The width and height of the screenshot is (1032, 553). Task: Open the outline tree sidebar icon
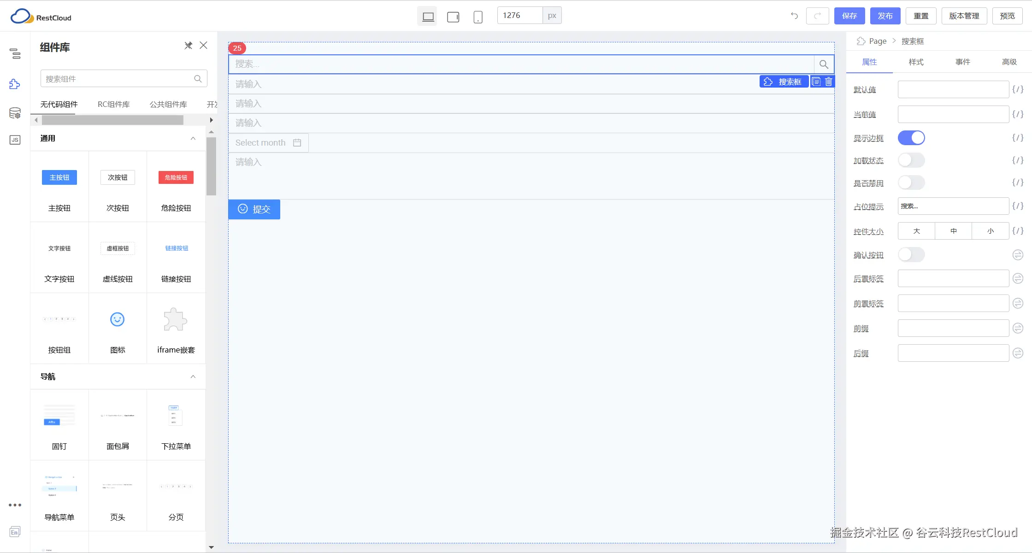(15, 53)
